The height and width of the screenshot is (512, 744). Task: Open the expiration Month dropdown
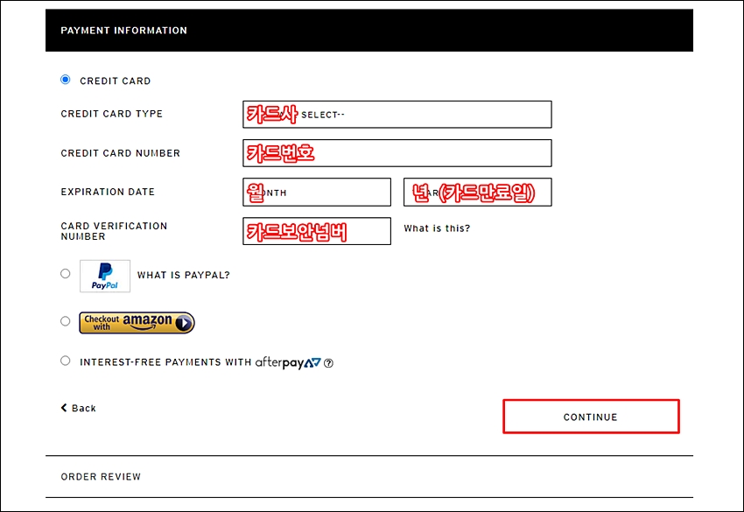[317, 193]
